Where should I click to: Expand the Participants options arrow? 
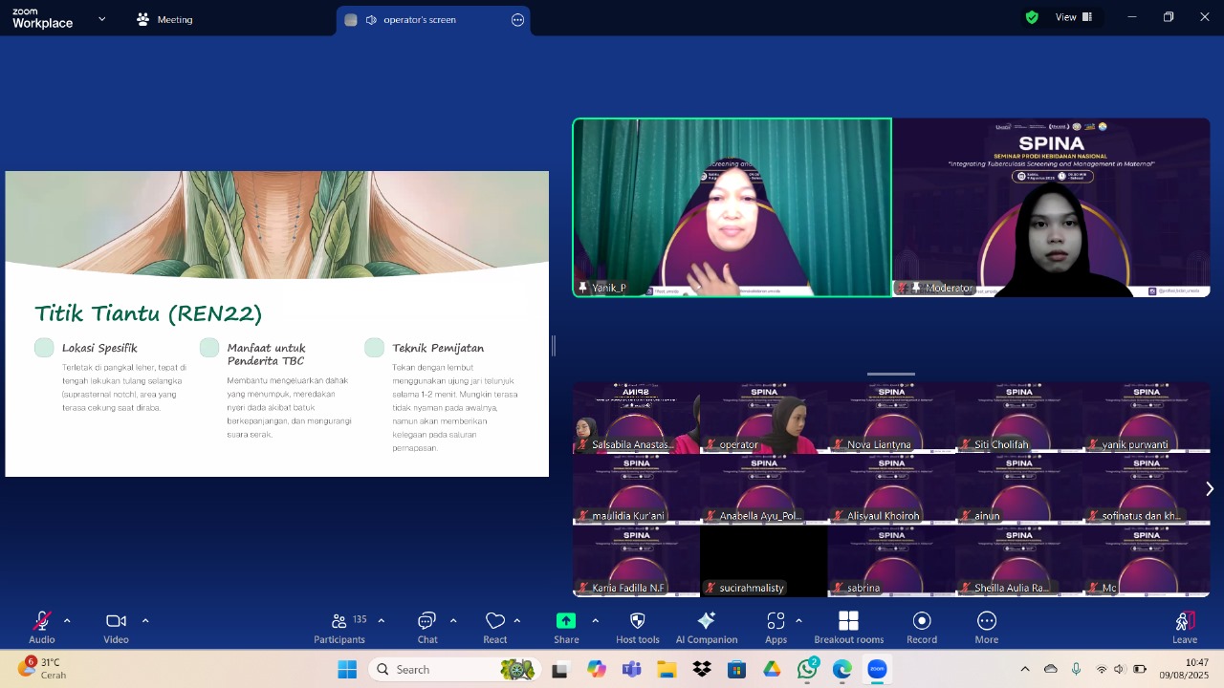[x=381, y=621]
